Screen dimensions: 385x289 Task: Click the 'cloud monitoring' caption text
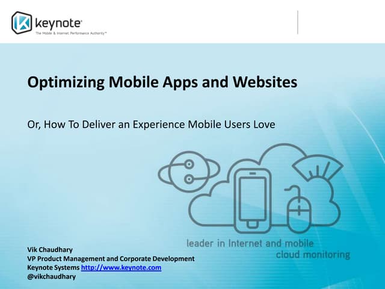pos(312,255)
